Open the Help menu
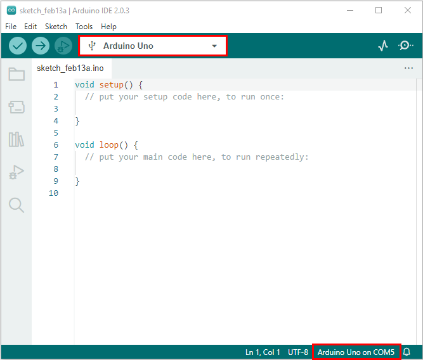The image size is (423, 360). click(108, 27)
